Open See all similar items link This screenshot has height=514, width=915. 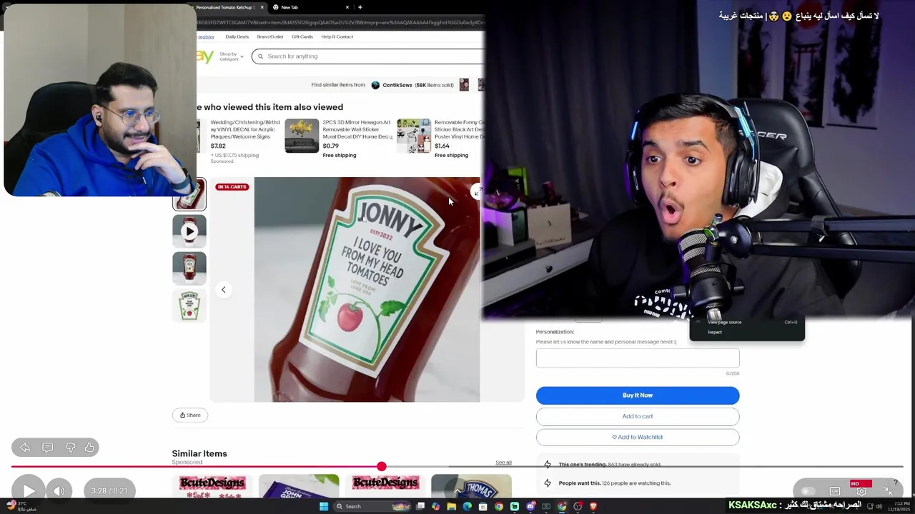503,463
